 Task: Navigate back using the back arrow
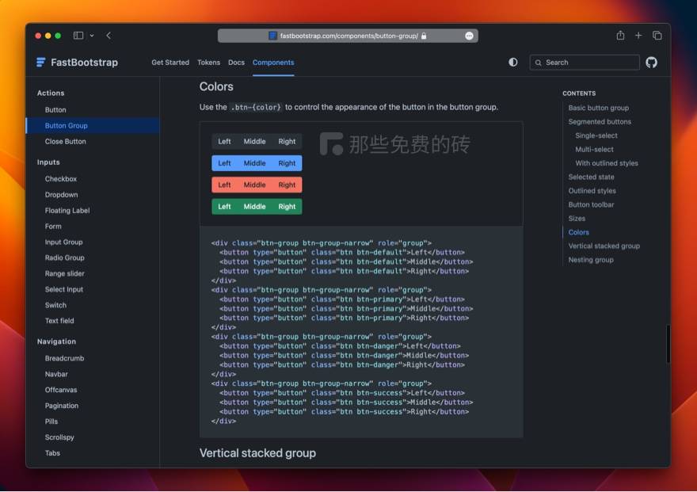coord(108,35)
